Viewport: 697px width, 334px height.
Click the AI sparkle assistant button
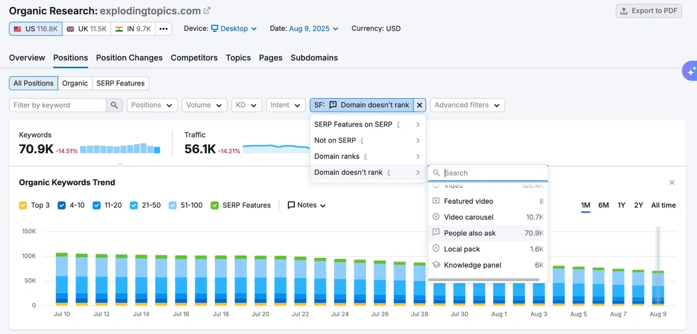pos(690,71)
